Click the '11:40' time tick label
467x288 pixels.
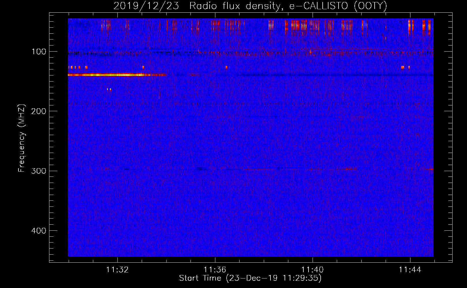click(313, 270)
